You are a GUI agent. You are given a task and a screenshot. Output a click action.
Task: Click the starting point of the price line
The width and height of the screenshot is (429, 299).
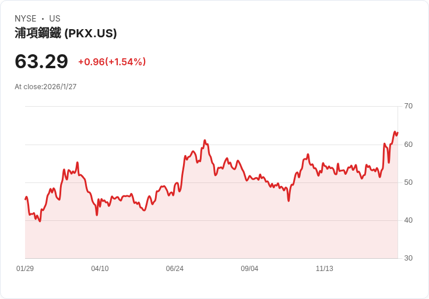pyautogui.click(x=26, y=199)
